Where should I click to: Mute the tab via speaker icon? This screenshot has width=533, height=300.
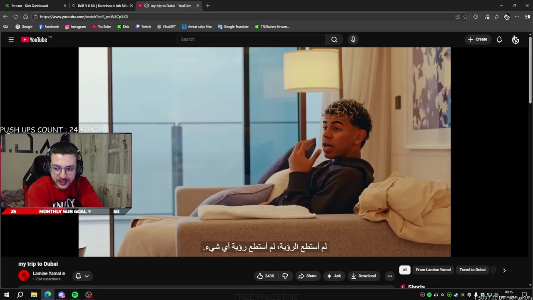coord(147,6)
